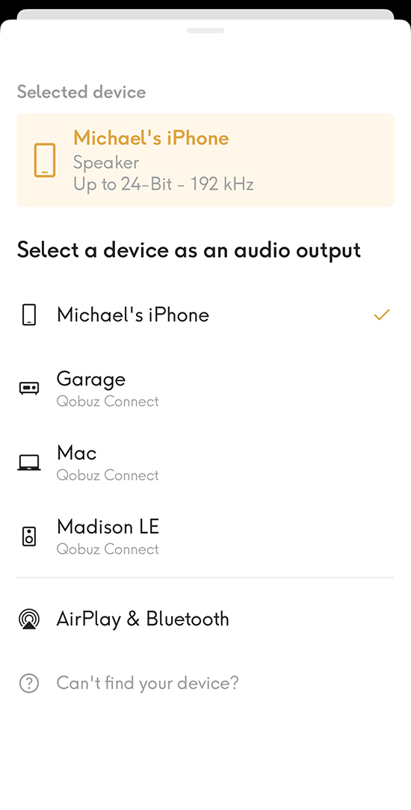Click the laptop icon next to Mac
This screenshot has width=411, height=810.
click(x=29, y=463)
